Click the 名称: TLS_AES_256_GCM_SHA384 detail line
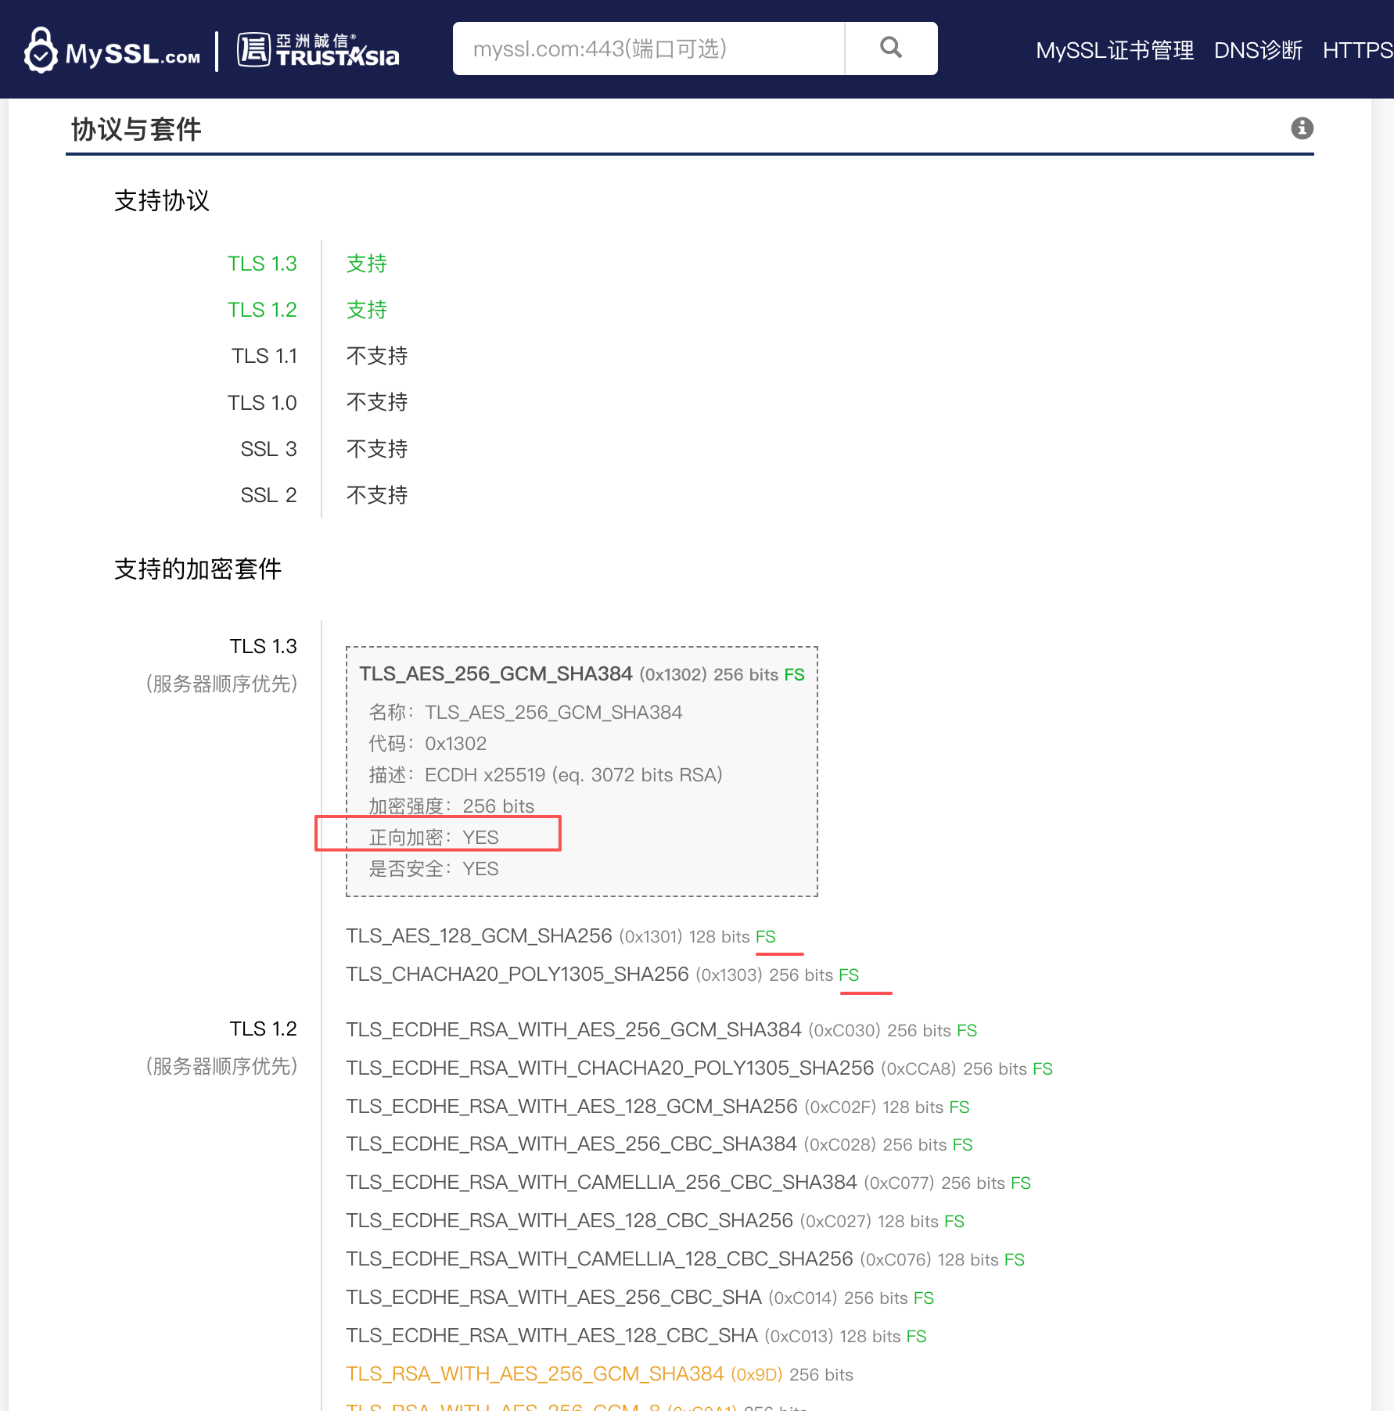Screen dimensions: 1394x1411 click(526, 712)
